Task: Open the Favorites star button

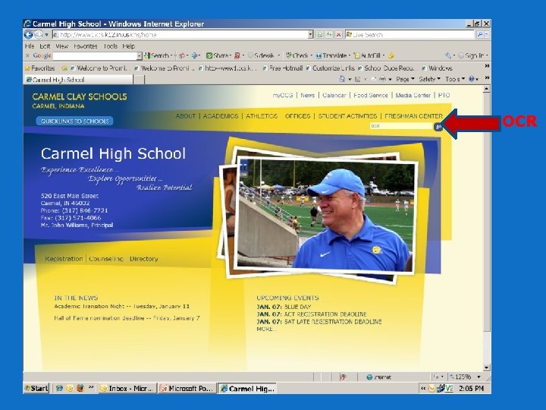Action: [x=39, y=68]
